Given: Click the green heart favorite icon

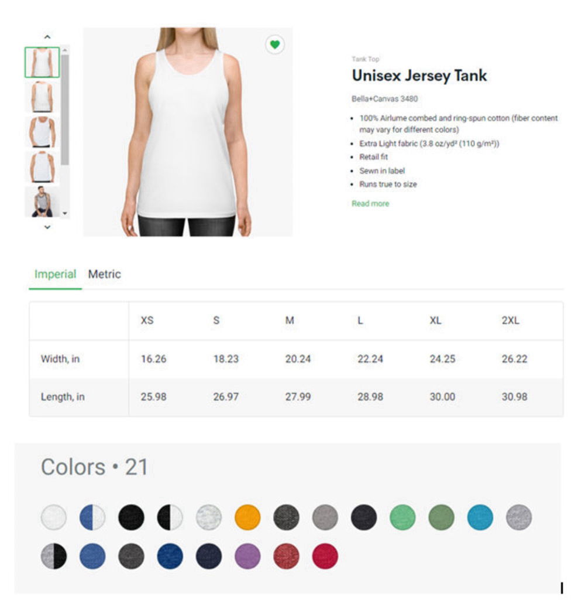Looking at the screenshot, I should pos(274,45).
